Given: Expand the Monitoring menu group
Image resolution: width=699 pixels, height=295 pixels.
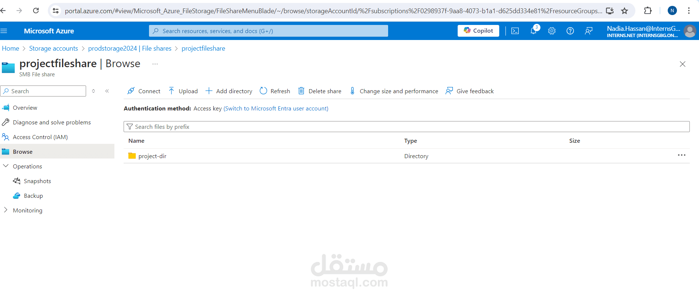Looking at the screenshot, I should tap(6, 210).
